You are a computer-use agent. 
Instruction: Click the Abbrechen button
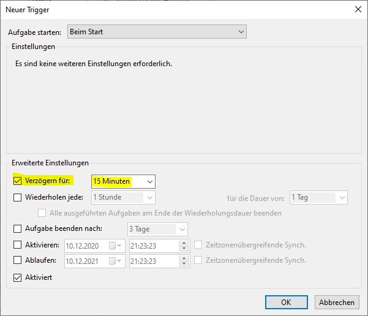point(336,302)
